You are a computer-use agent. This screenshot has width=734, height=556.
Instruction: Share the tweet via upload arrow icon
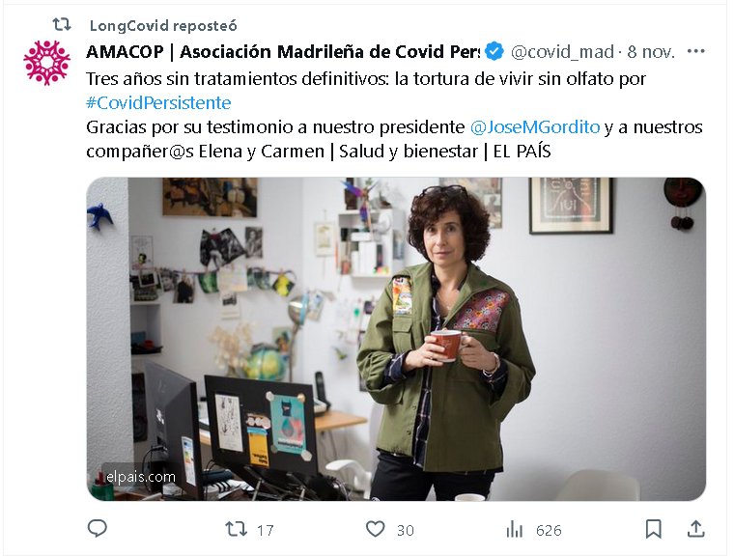point(696,529)
